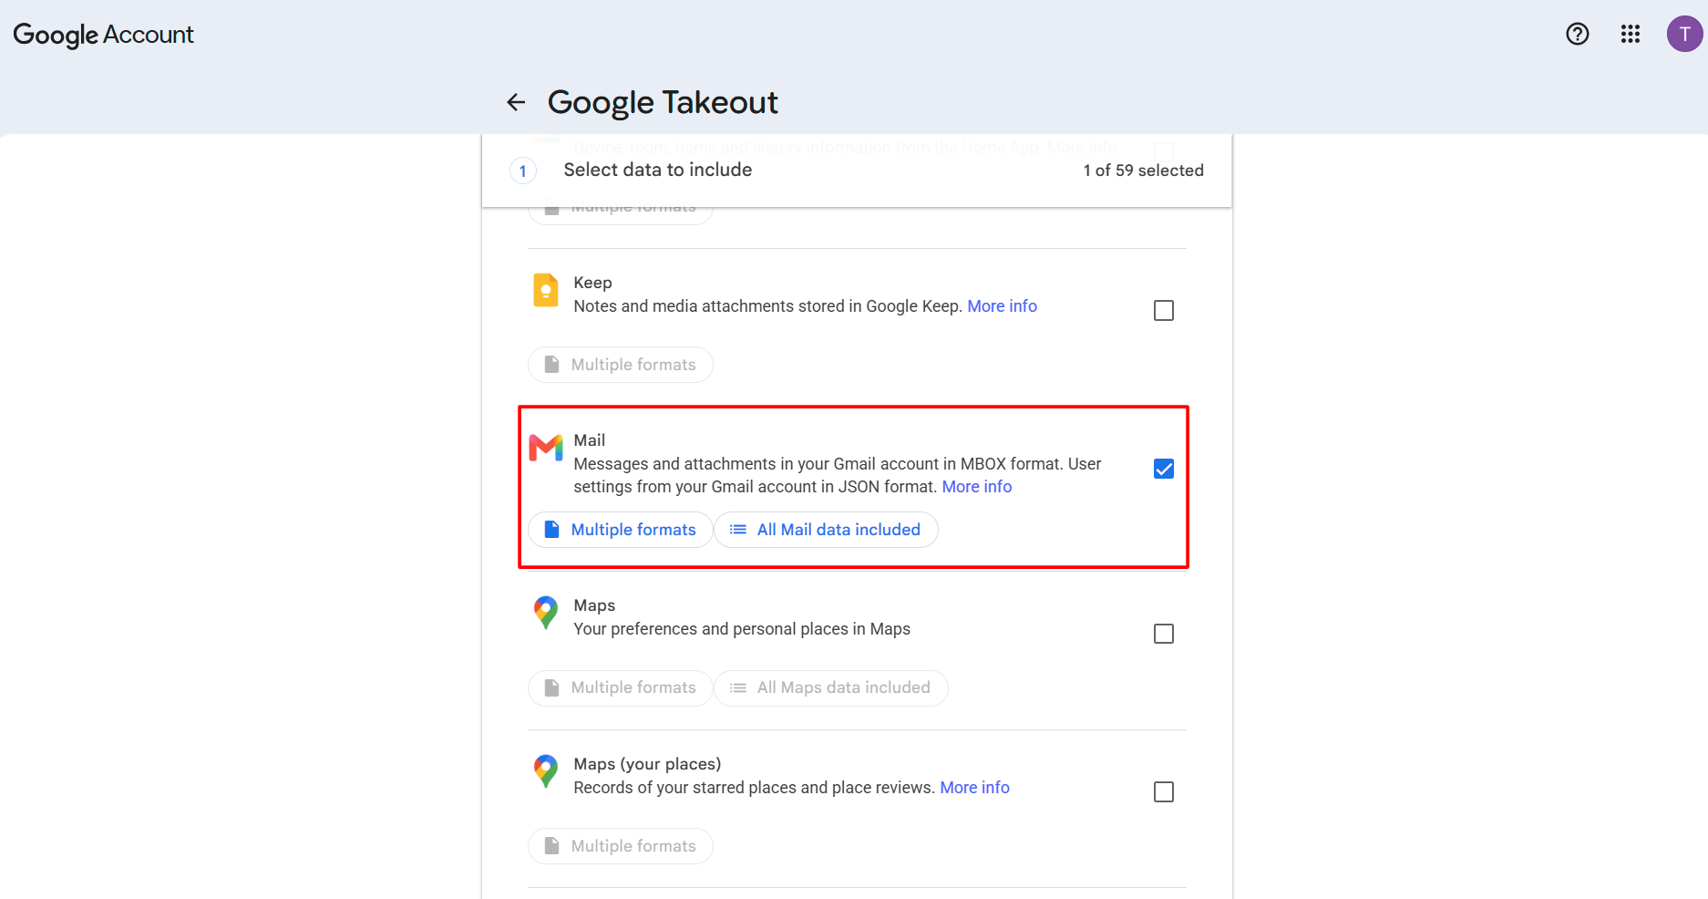Click the text 'Your preferences and personal places in Maps'
This screenshot has width=1708, height=899.
[742, 629]
